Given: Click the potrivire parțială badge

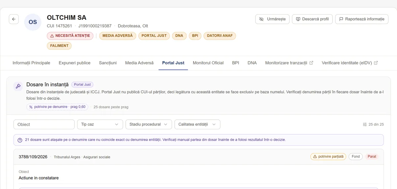Looking at the screenshot, I should pos(328,157).
